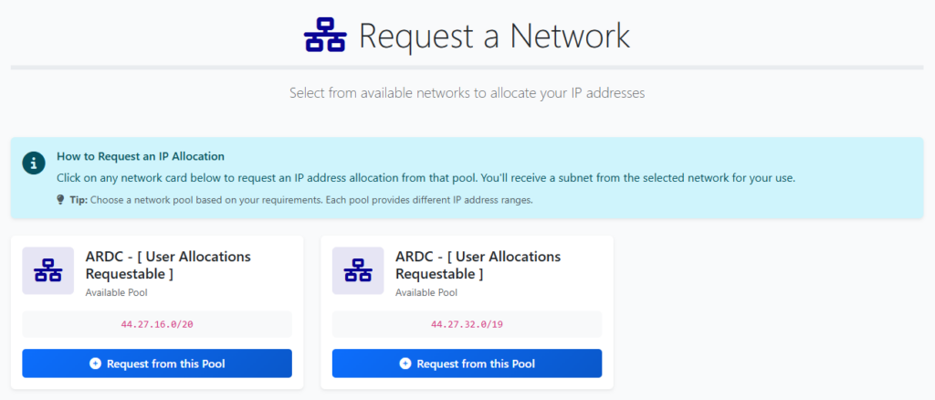The width and height of the screenshot is (935, 400).
Task: Click the network icon in the 44.27.16.0/20 card
Action: click(47, 270)
